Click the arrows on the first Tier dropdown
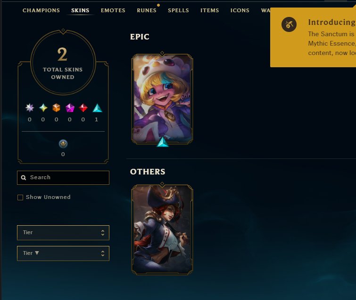The height and width of the screenshot is (300, 356). coord(103,233)
